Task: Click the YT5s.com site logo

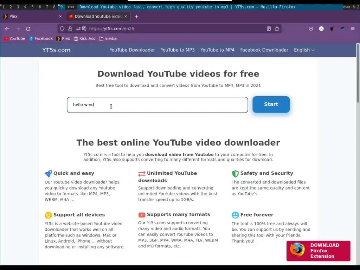Action: pos(56,50)
